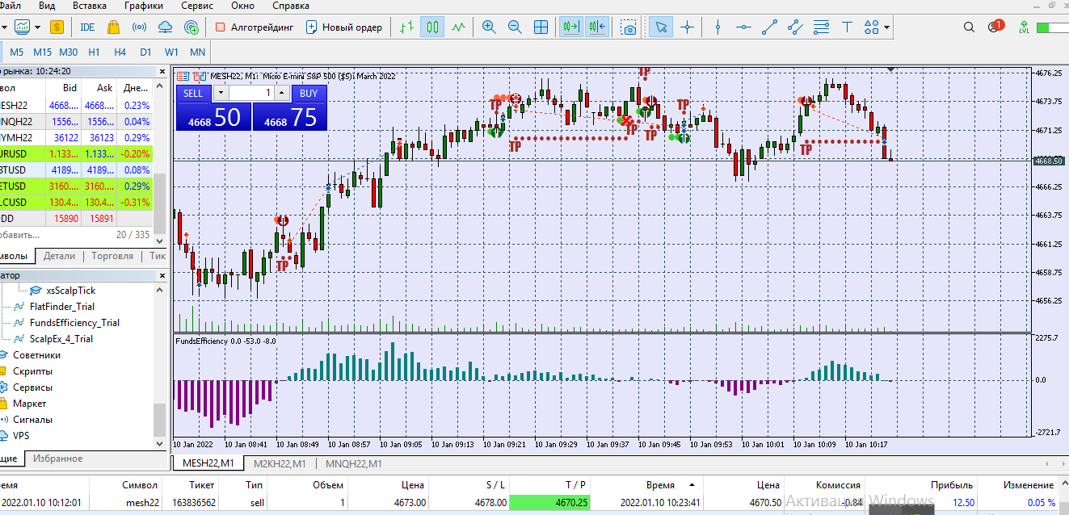
Task: Switch to MNQH22,M1 chart tab
Action: tap(354, 463)
